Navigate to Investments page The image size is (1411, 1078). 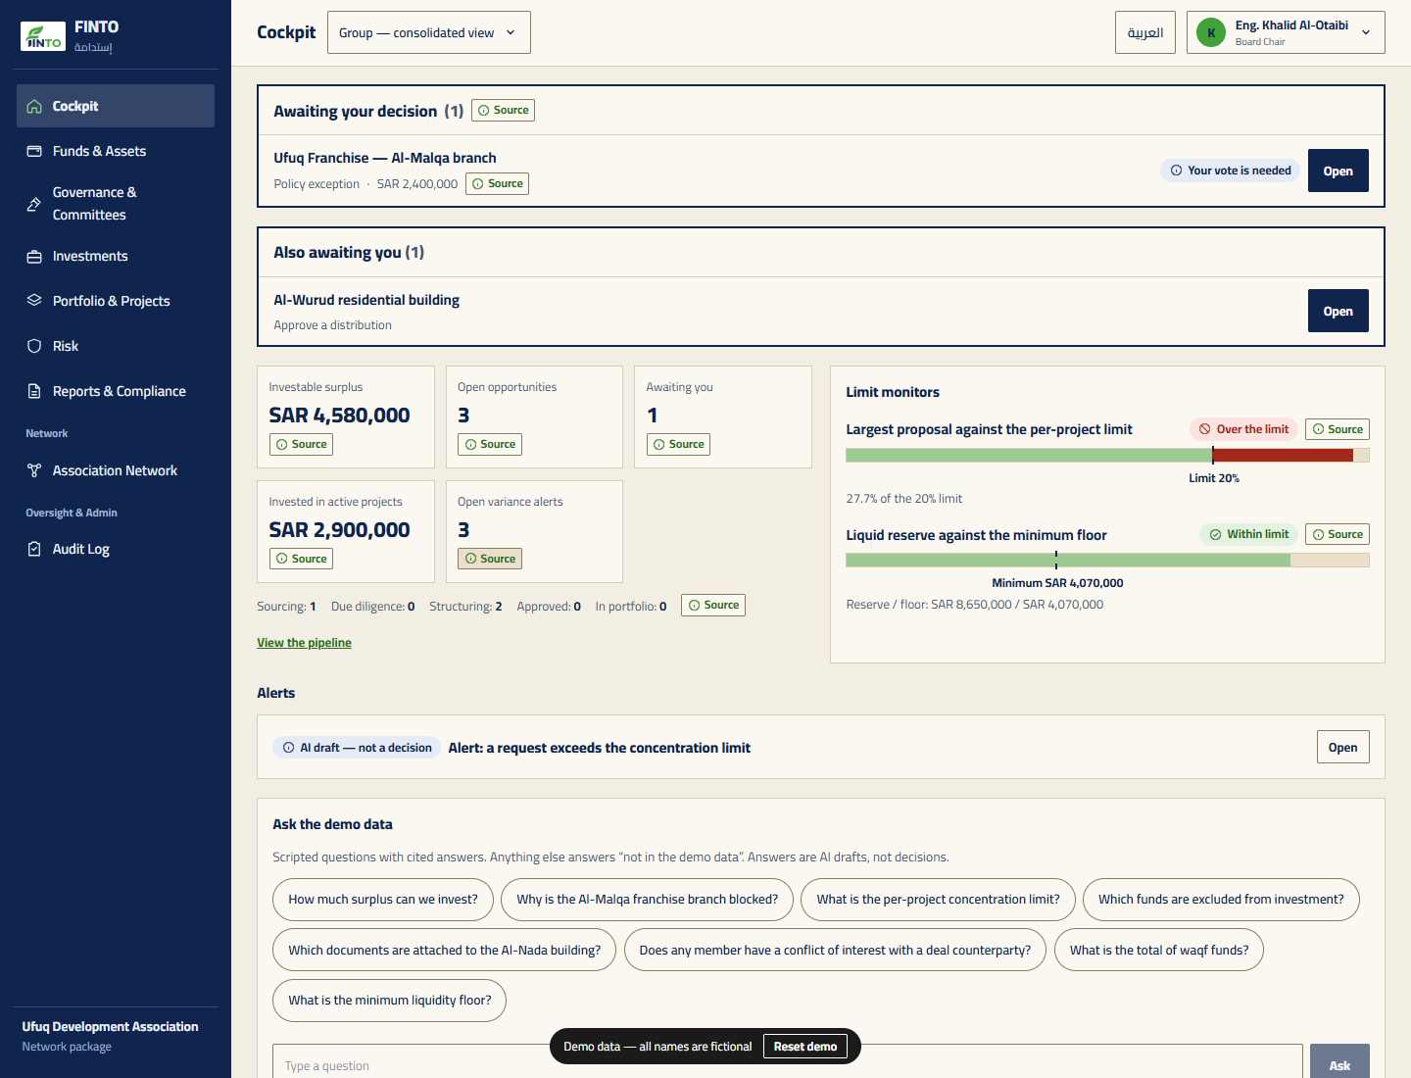coord(116,256)
